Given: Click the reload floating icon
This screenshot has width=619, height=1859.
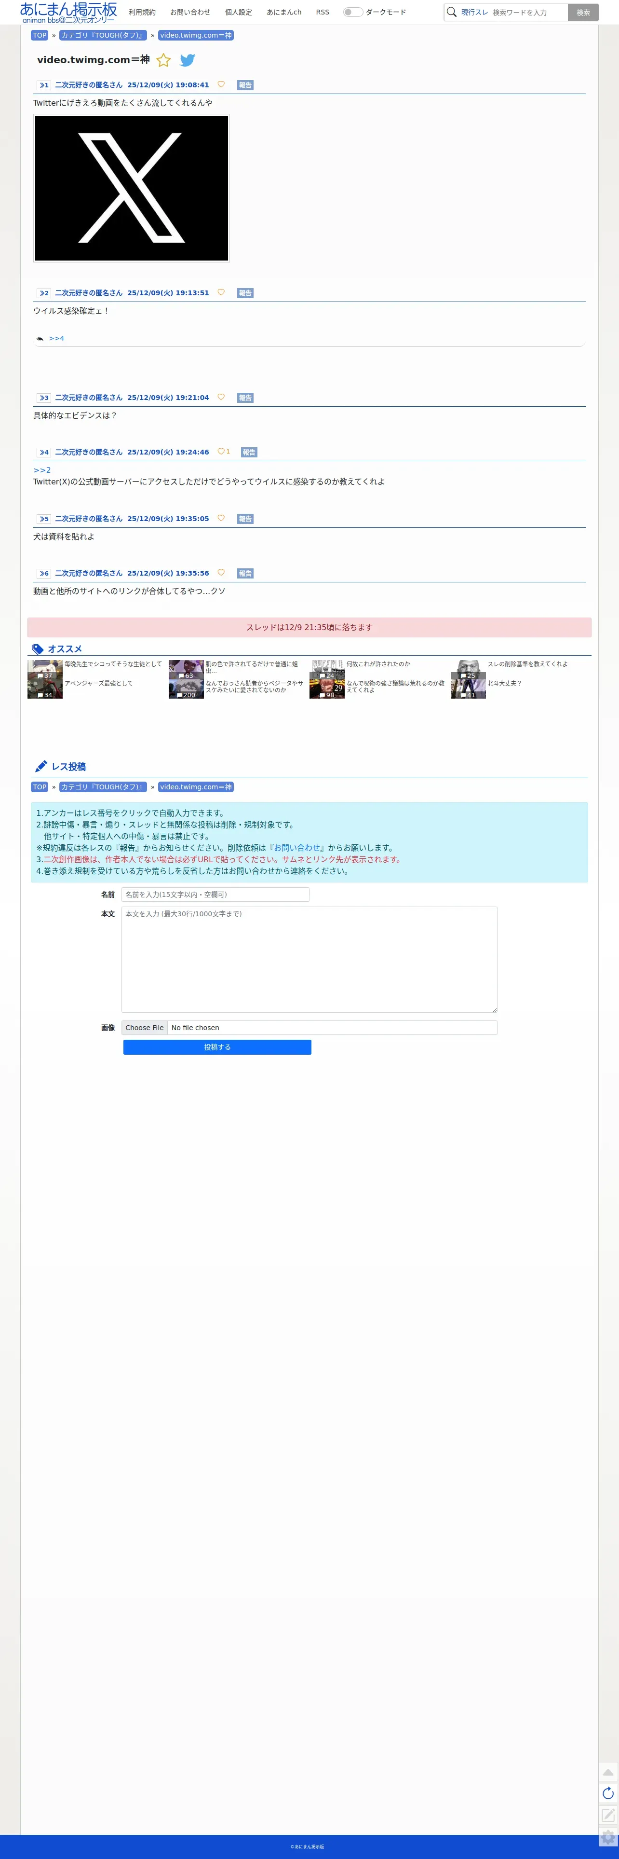Looking at the screenshot, I should click(608, 1793).
